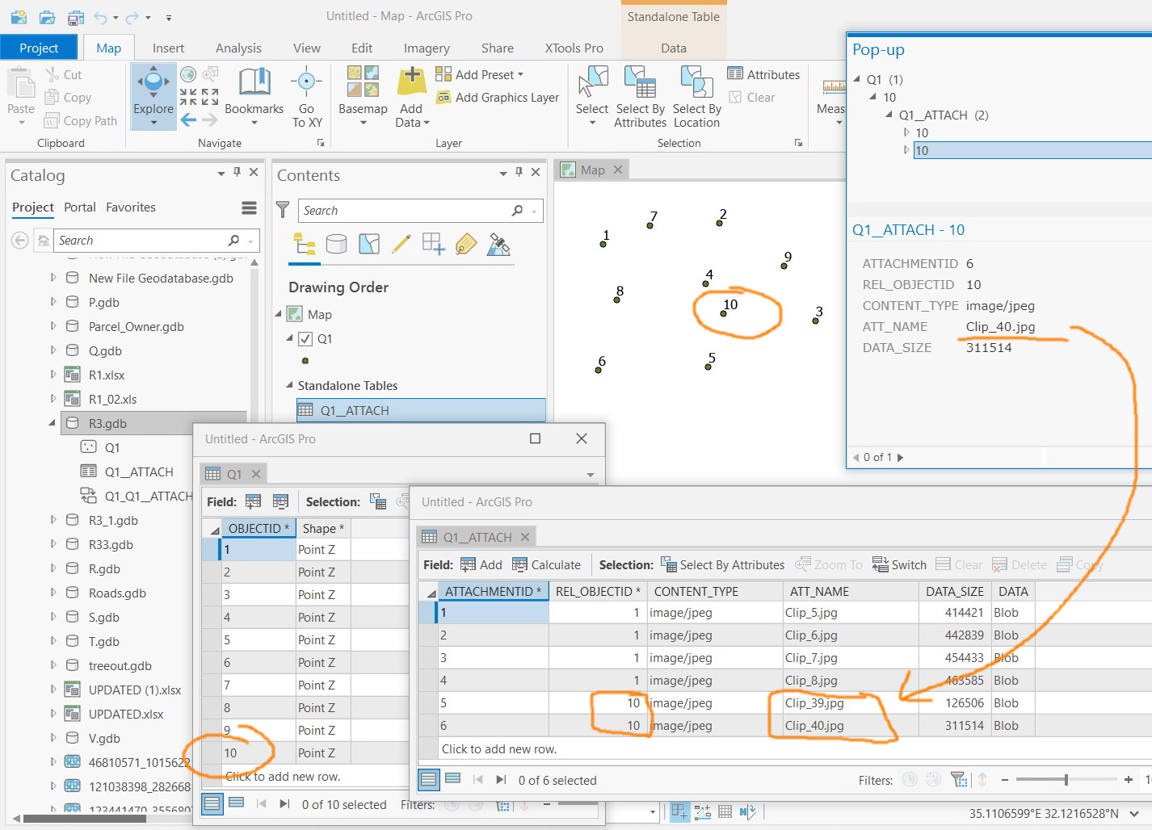
Task: Open Select By Attributes in the ribbon
Action: [x=640, y=97]
